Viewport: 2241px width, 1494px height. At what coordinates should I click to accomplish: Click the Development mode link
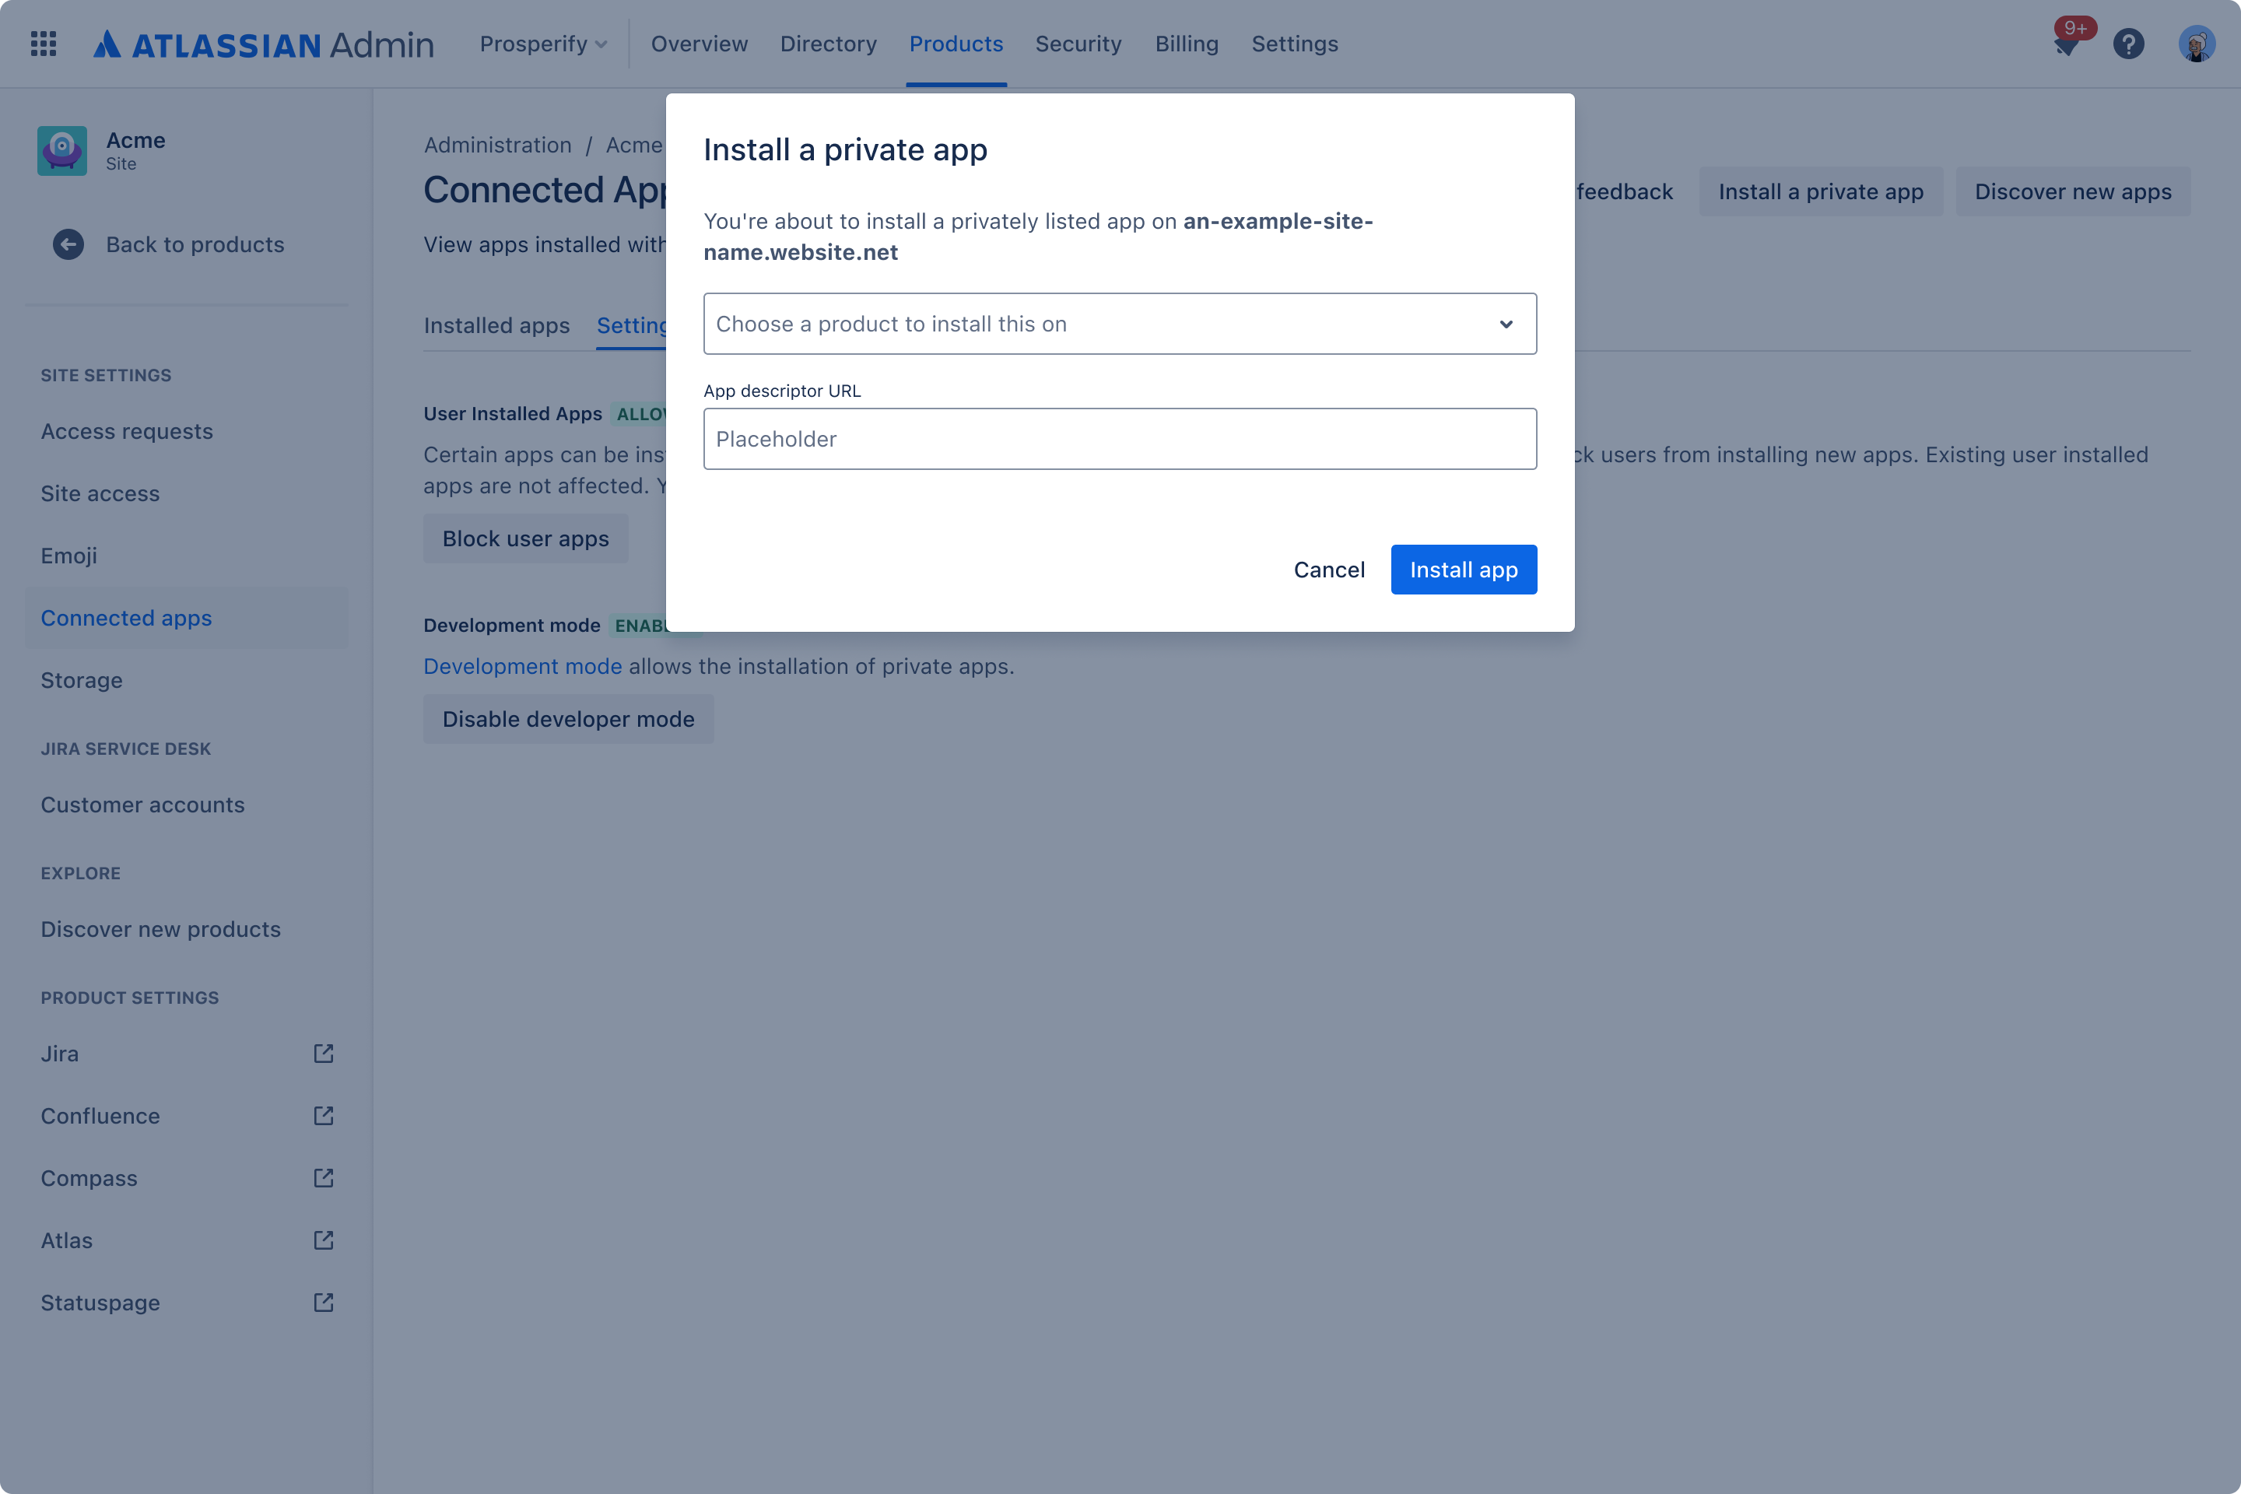pyautogui.click(x=521, y=665)
